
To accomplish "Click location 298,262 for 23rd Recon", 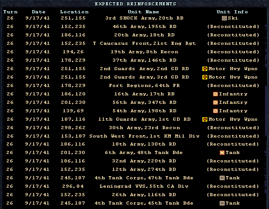I will click(73, 128).
